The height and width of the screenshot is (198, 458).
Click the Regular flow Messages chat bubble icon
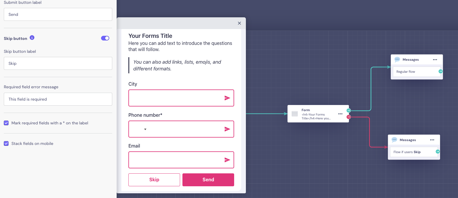click(397, 60)
